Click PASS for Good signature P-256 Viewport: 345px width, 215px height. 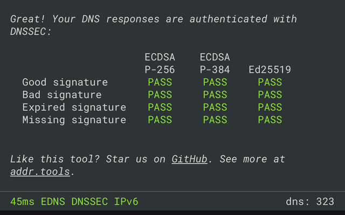coord(160,82)
